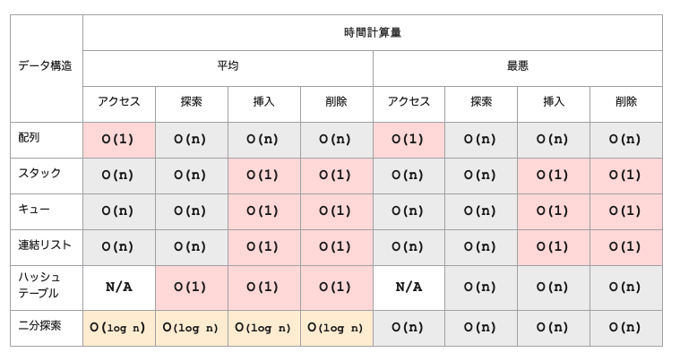Select the 配列 row label
The image size is (680, 361).
[x=30, y=139]
